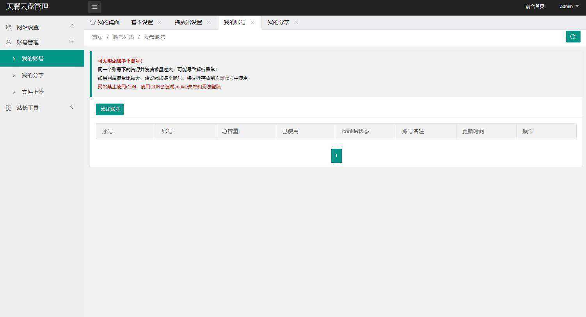Open 前台首页 in the top bar
This screenshot has width=586, height=317.
(535, 7)
